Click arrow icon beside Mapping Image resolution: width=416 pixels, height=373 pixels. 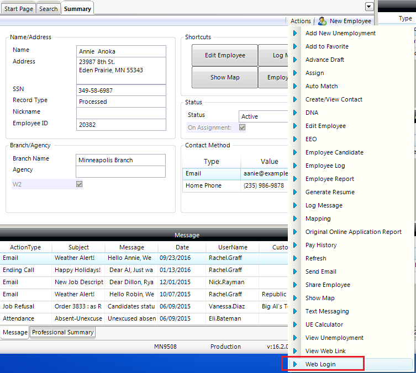[295, 219]
